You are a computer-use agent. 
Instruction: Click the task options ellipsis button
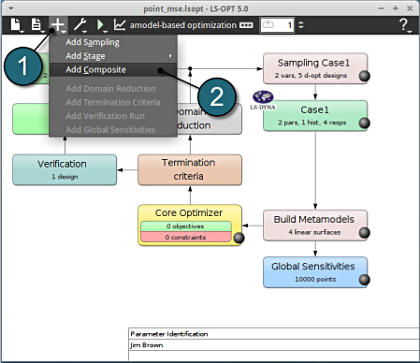246,25
